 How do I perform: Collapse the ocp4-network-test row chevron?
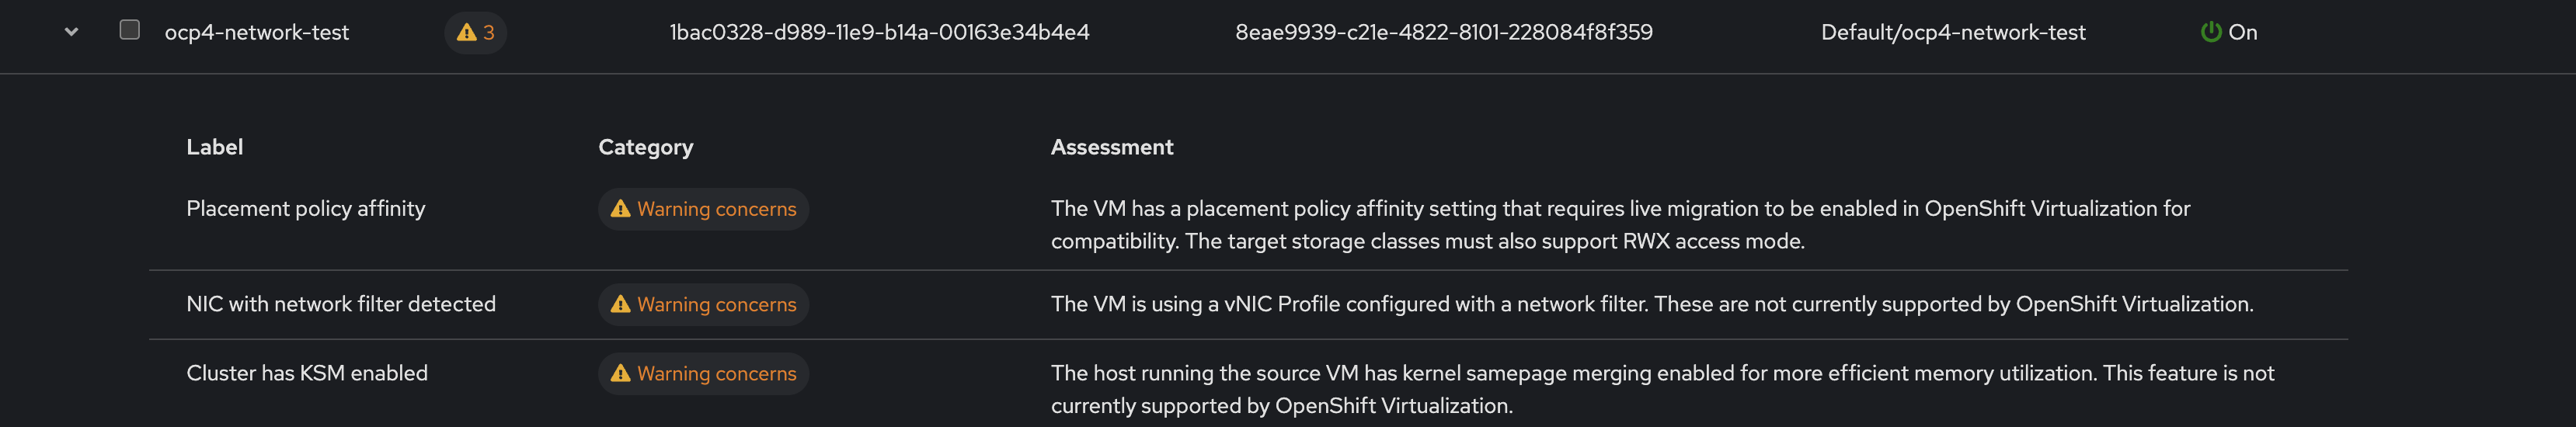pyautogui.click(x=71, y=32)
